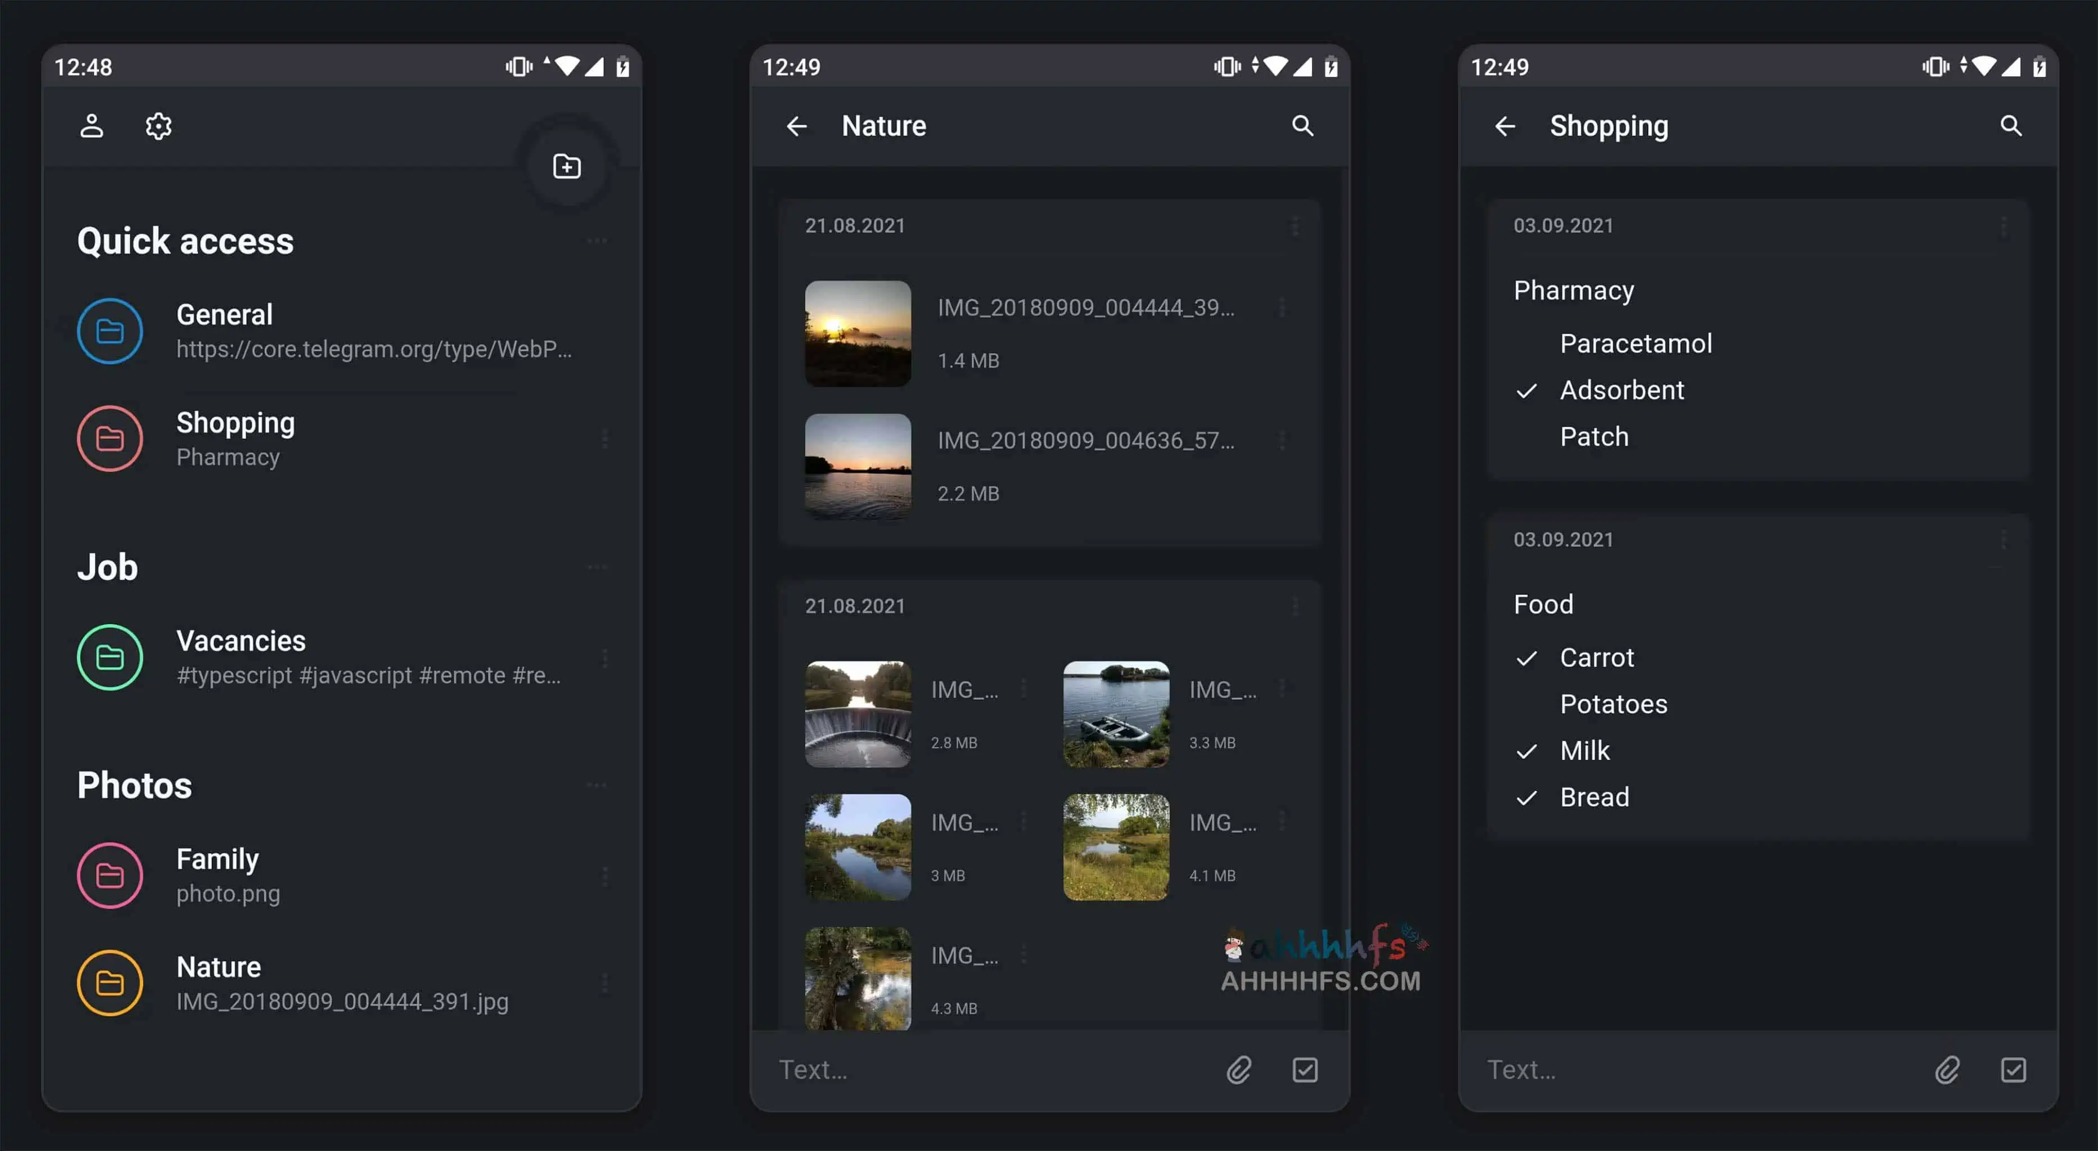The height and width of the screenshot is (1151, 2098).
Task: Tap the add new folder button
Action: tap(567, 167)
